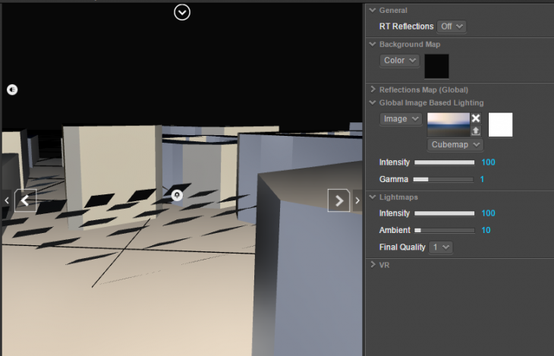The image size is (554, 356).
Task: Remove the lighting image with X icon
Action: (476, 118)
